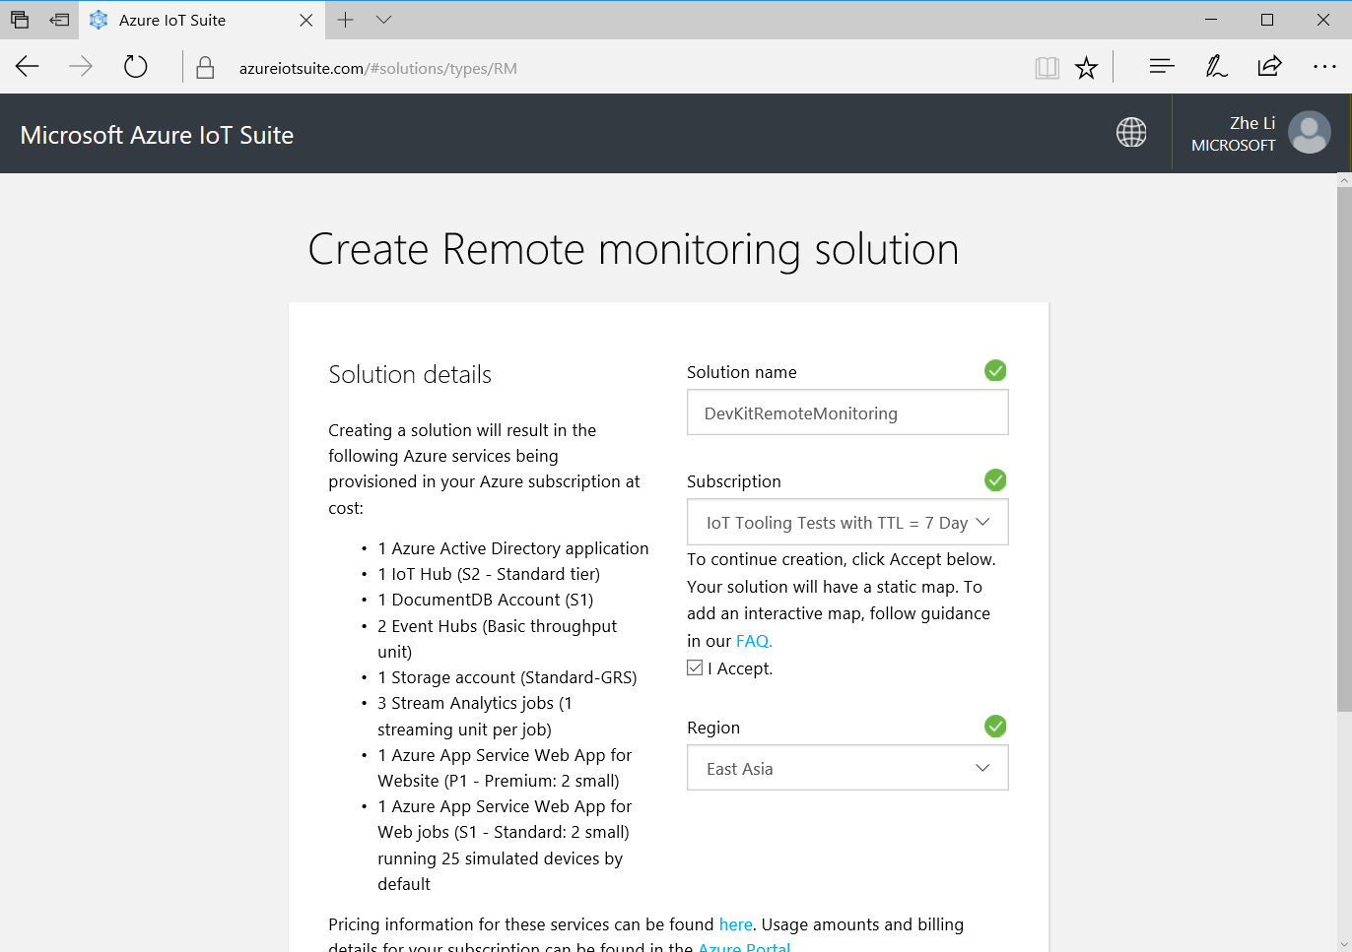This screenshot has height=952, width=1352.
Task: Click the browser forward arrow
Action: [81, 67]
